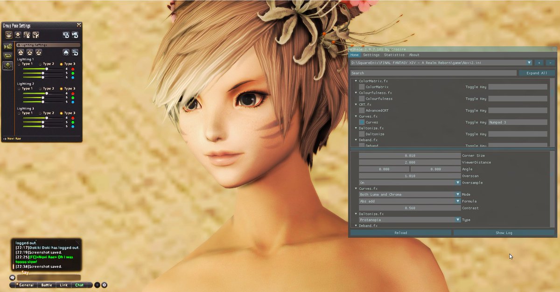Click the Curves Toggle Key field Numpad 3

tap(518, 122)
